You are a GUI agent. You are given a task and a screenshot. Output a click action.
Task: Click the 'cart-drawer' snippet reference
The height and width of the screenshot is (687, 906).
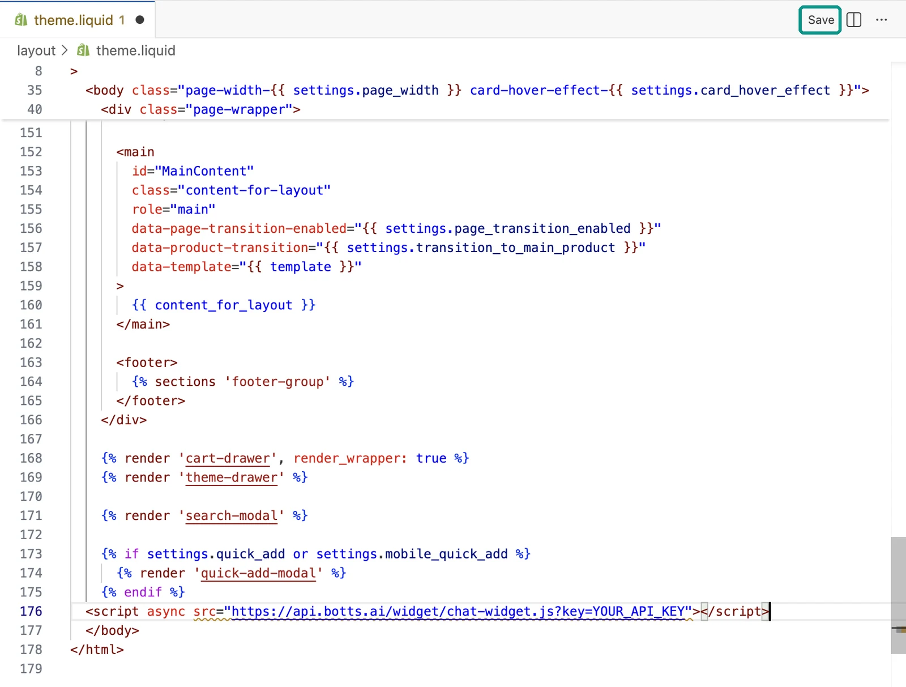pyautogui.click(x=228, y=458)
